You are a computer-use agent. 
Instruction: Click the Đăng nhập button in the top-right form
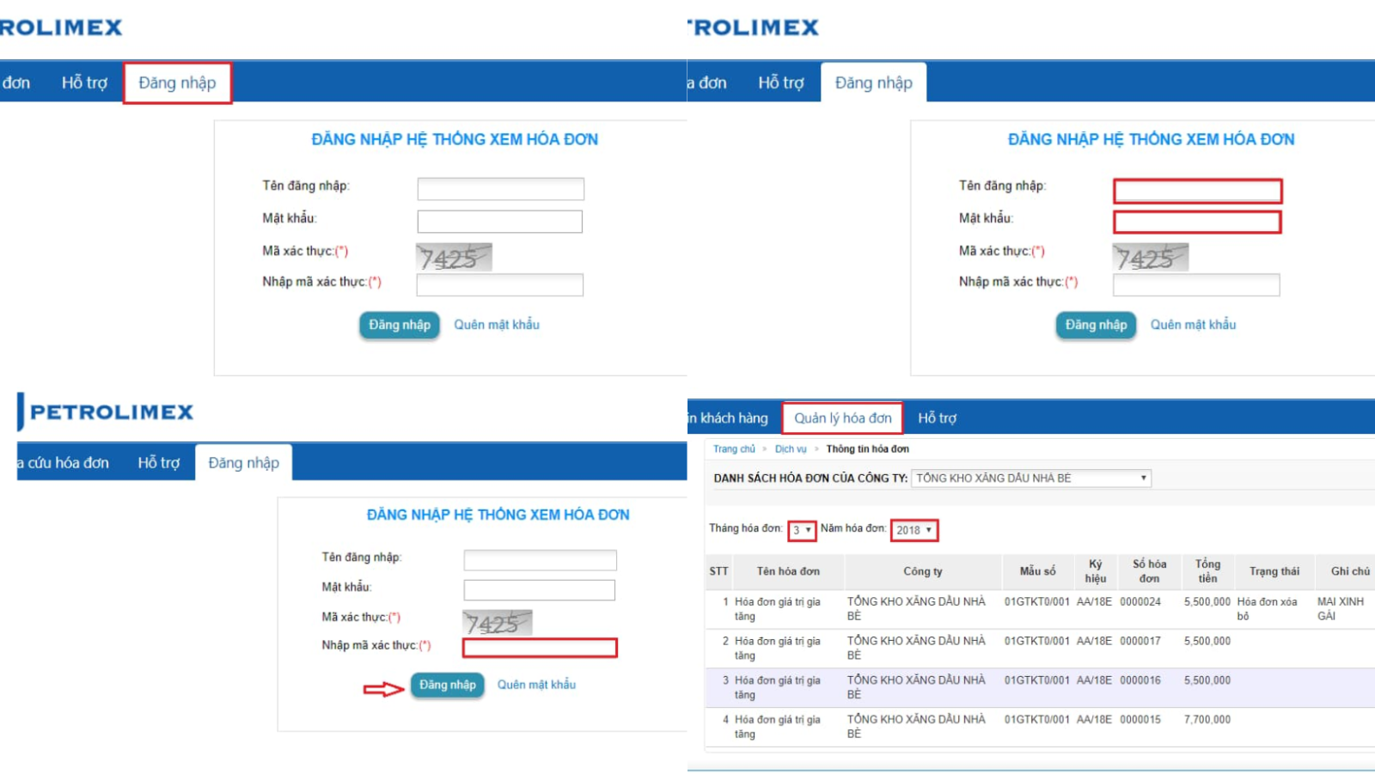pos(1097,326)
